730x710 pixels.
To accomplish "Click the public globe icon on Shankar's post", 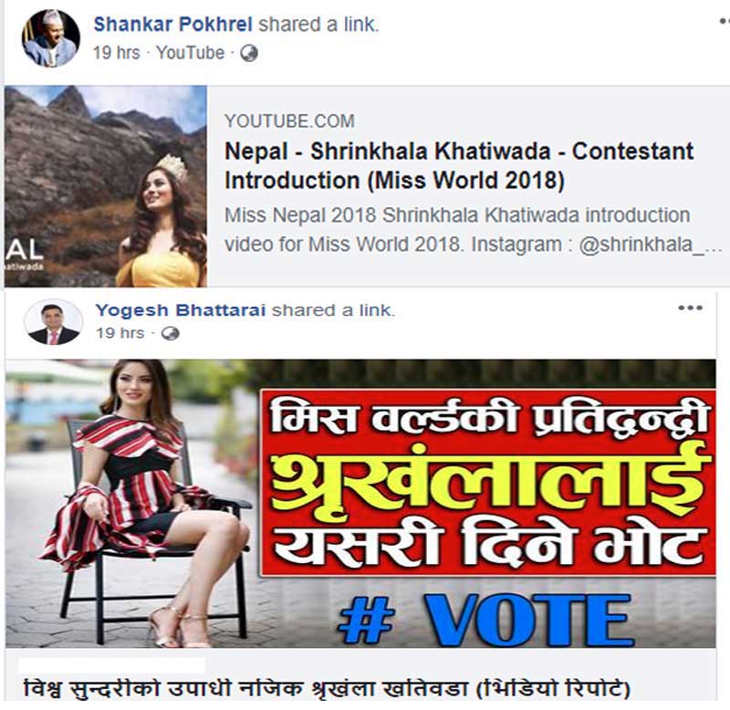I will [x=249, y=54].
